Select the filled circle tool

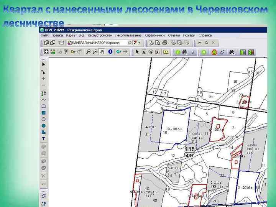click(43, 126)
